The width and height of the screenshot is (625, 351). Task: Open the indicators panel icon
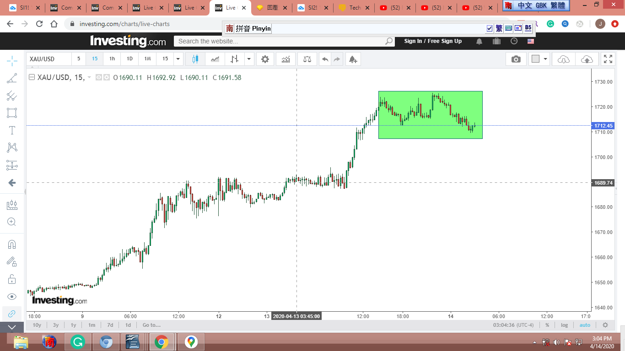click(286, 59)
